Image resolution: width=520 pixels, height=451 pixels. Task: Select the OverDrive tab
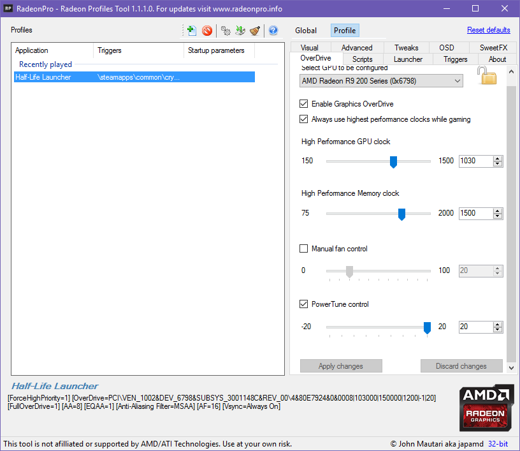point(315,58)
